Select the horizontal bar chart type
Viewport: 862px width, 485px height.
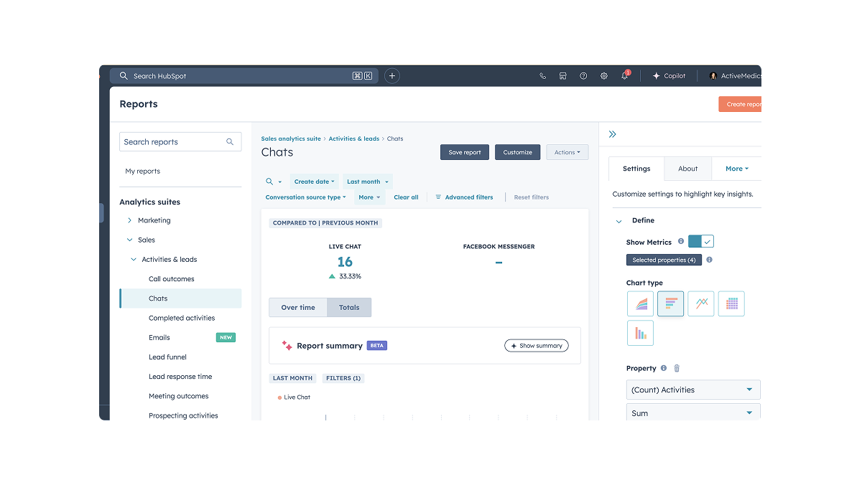click(670, 303)
